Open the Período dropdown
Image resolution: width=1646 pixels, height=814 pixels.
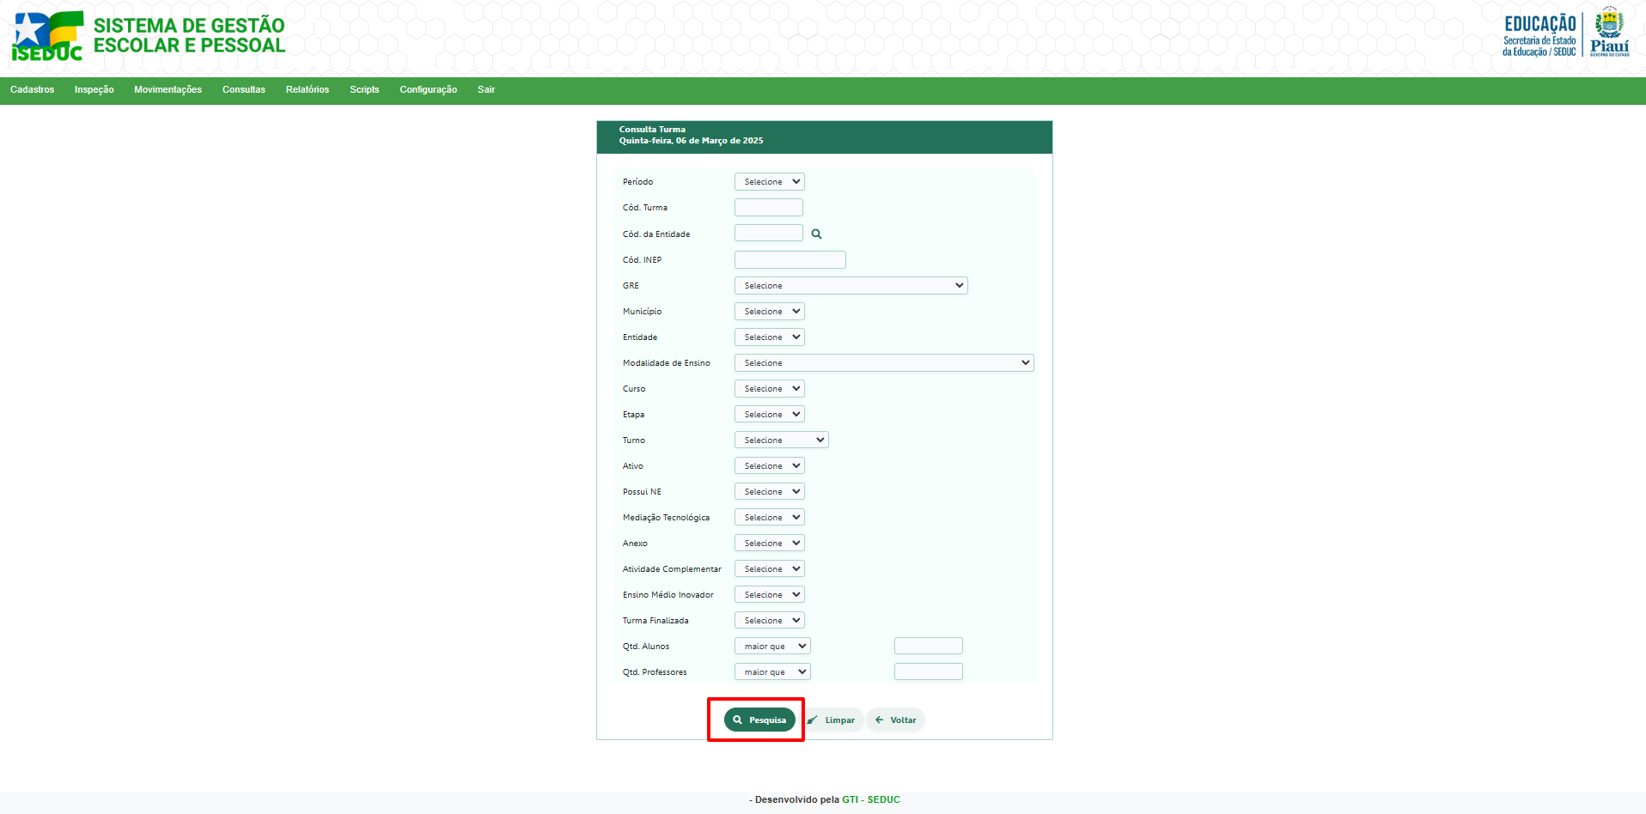769,182
